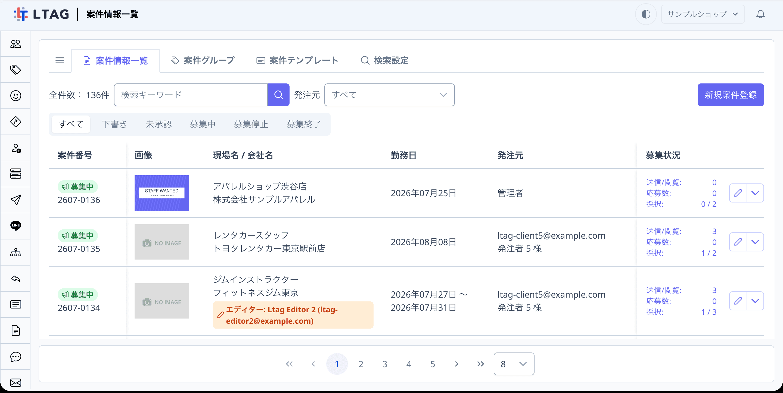Filter by 下書き status tab
The width and height of the screenshot is (783, 393).
pyautogui.click(x=114, y=124)
